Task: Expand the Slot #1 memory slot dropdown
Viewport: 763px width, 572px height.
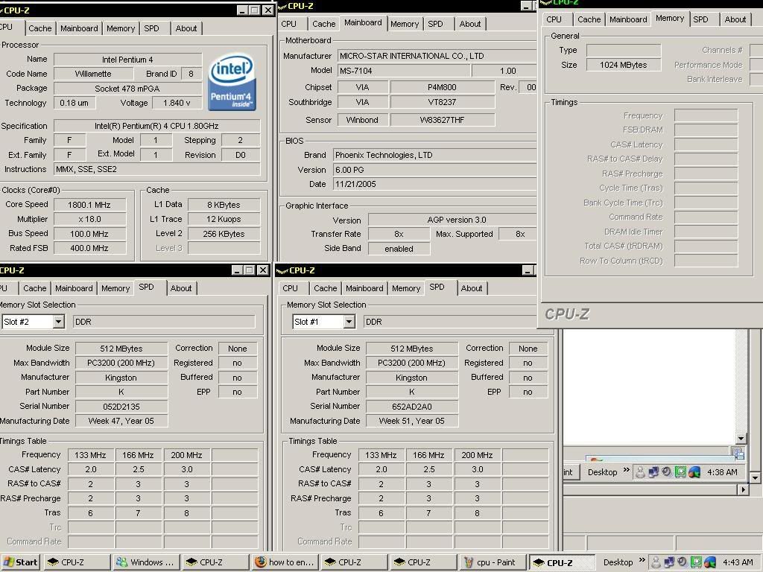Action: coord(348,322)
